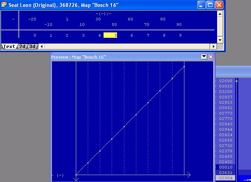This screenshot has width=251, height=182.
Task: Select value 00010 in the background list
Action: 226,167
